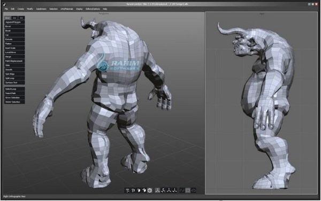The height and width of the screenshot is (201, 321).
Task: Choose object selection mode icon
Action: point(144,190)
